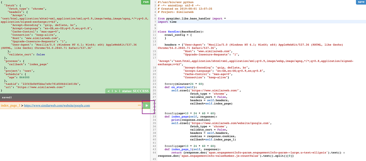Click the "Connection": "keep-alive" JSON entry
366x161 pixels.
34,35
